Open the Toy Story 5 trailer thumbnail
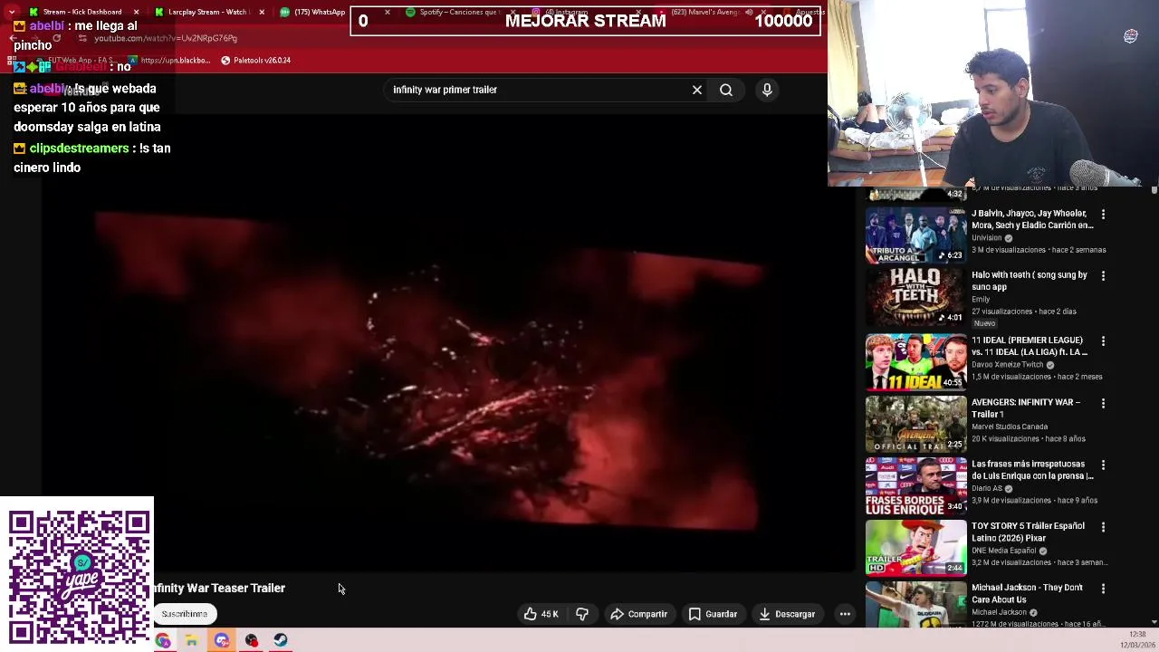The image size is (1159, 652). pos(915,548)
